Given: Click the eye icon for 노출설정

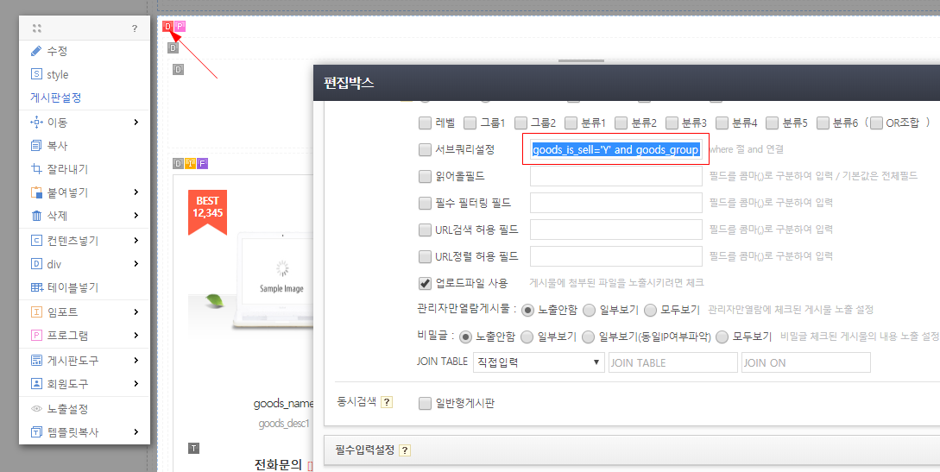Looking at the screenshot, I should pos(36,409).
